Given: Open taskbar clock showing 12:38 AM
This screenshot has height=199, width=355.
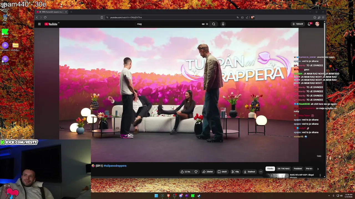Looking at the screenshot, I should (x=349, y=196).
